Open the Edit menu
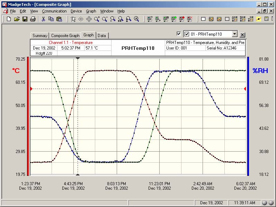Viewport: 276px width, 207px height. [x=23, y=11]
